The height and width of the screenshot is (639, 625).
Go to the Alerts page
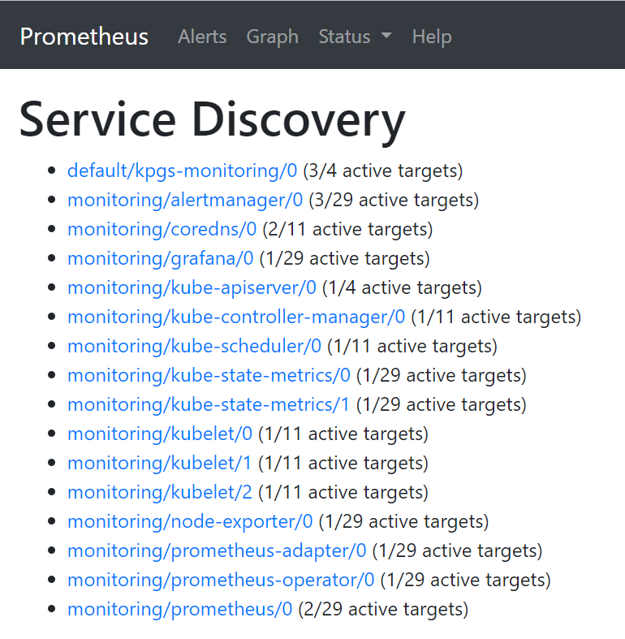click(202, 37)
